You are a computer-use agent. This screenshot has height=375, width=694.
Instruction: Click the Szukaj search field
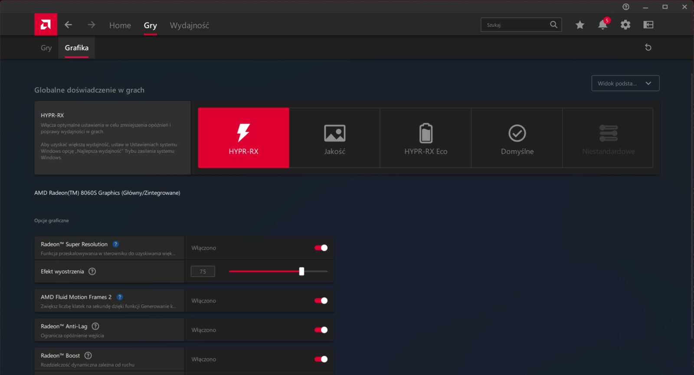[x=516, y=25]
